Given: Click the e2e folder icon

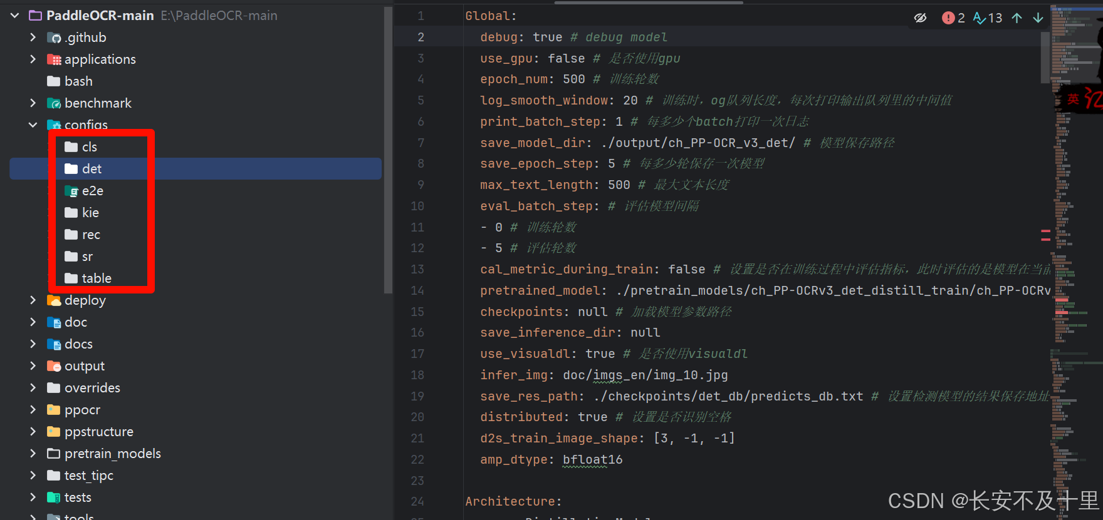Looking at the screenshot, I should pos(71,191).
